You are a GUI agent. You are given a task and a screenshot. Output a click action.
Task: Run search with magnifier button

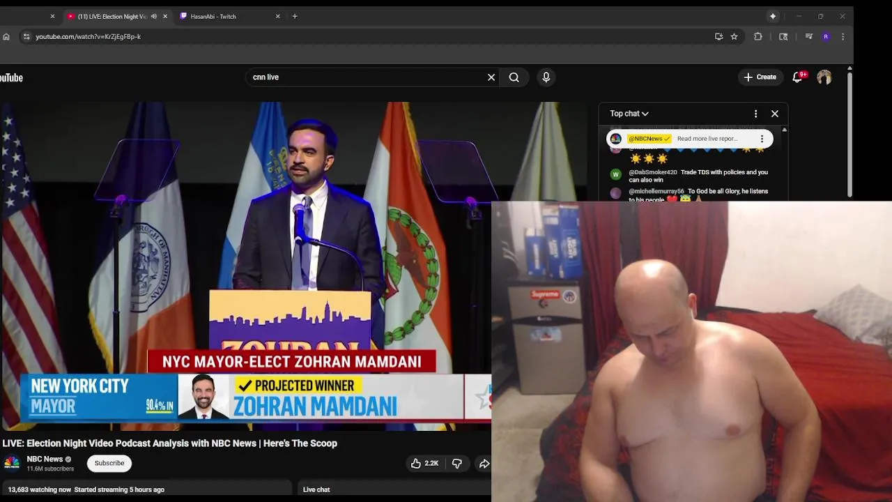point(514,77)
